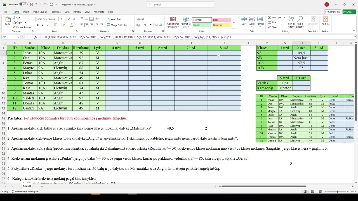Apply Italic formatting

tap(43, 25)
